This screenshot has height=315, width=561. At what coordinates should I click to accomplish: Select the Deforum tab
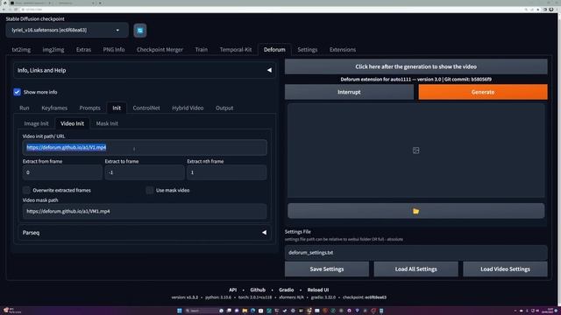point(274,50)
